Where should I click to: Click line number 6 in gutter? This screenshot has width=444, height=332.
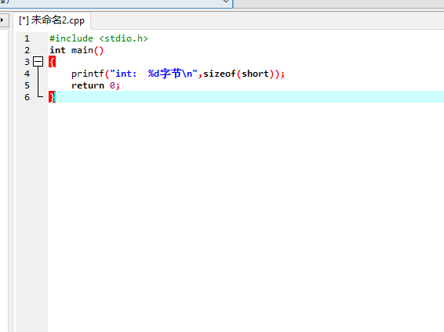point(27,97)
